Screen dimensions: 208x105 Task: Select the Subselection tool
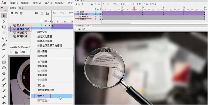(x=4, y=21)
